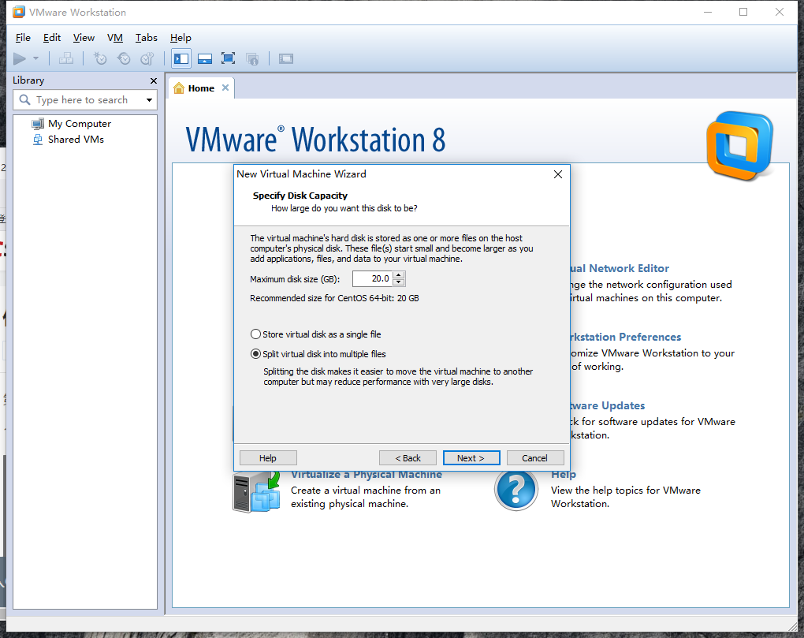This screenshot has height=638, width=804.
Task: Close the Library panel
Action: [154, 80]
